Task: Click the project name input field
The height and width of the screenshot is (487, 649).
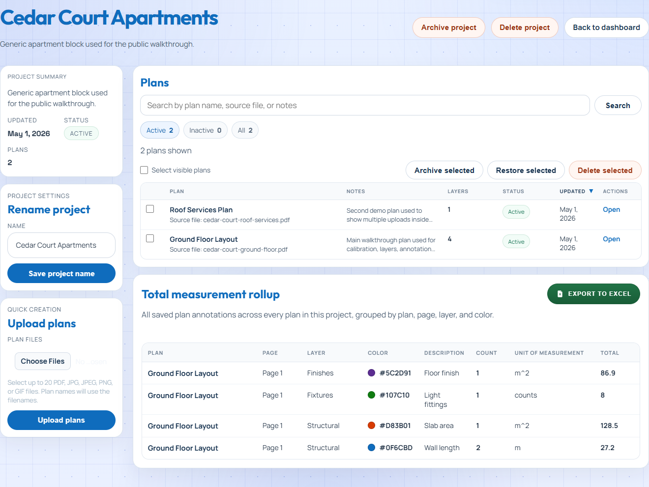Action: (61, 245)
